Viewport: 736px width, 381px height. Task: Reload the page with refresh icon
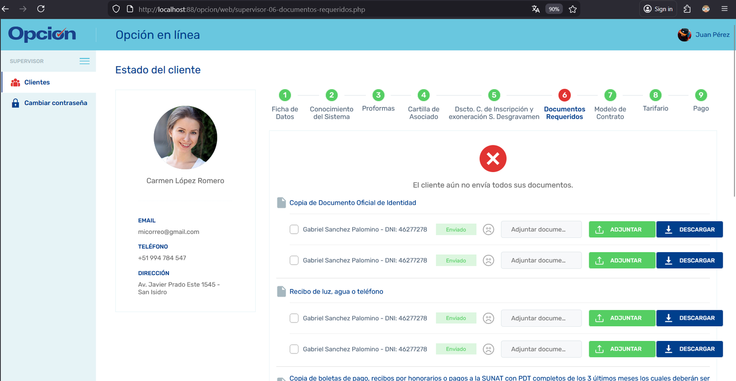[41, 9]
